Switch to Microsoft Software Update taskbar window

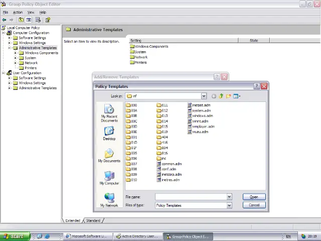88,236
